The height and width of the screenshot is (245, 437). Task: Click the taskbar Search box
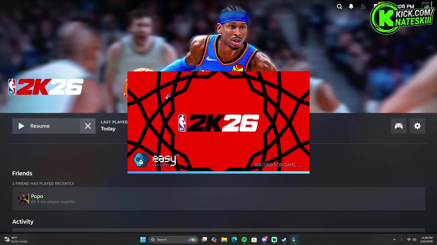[x=174, y=240]
